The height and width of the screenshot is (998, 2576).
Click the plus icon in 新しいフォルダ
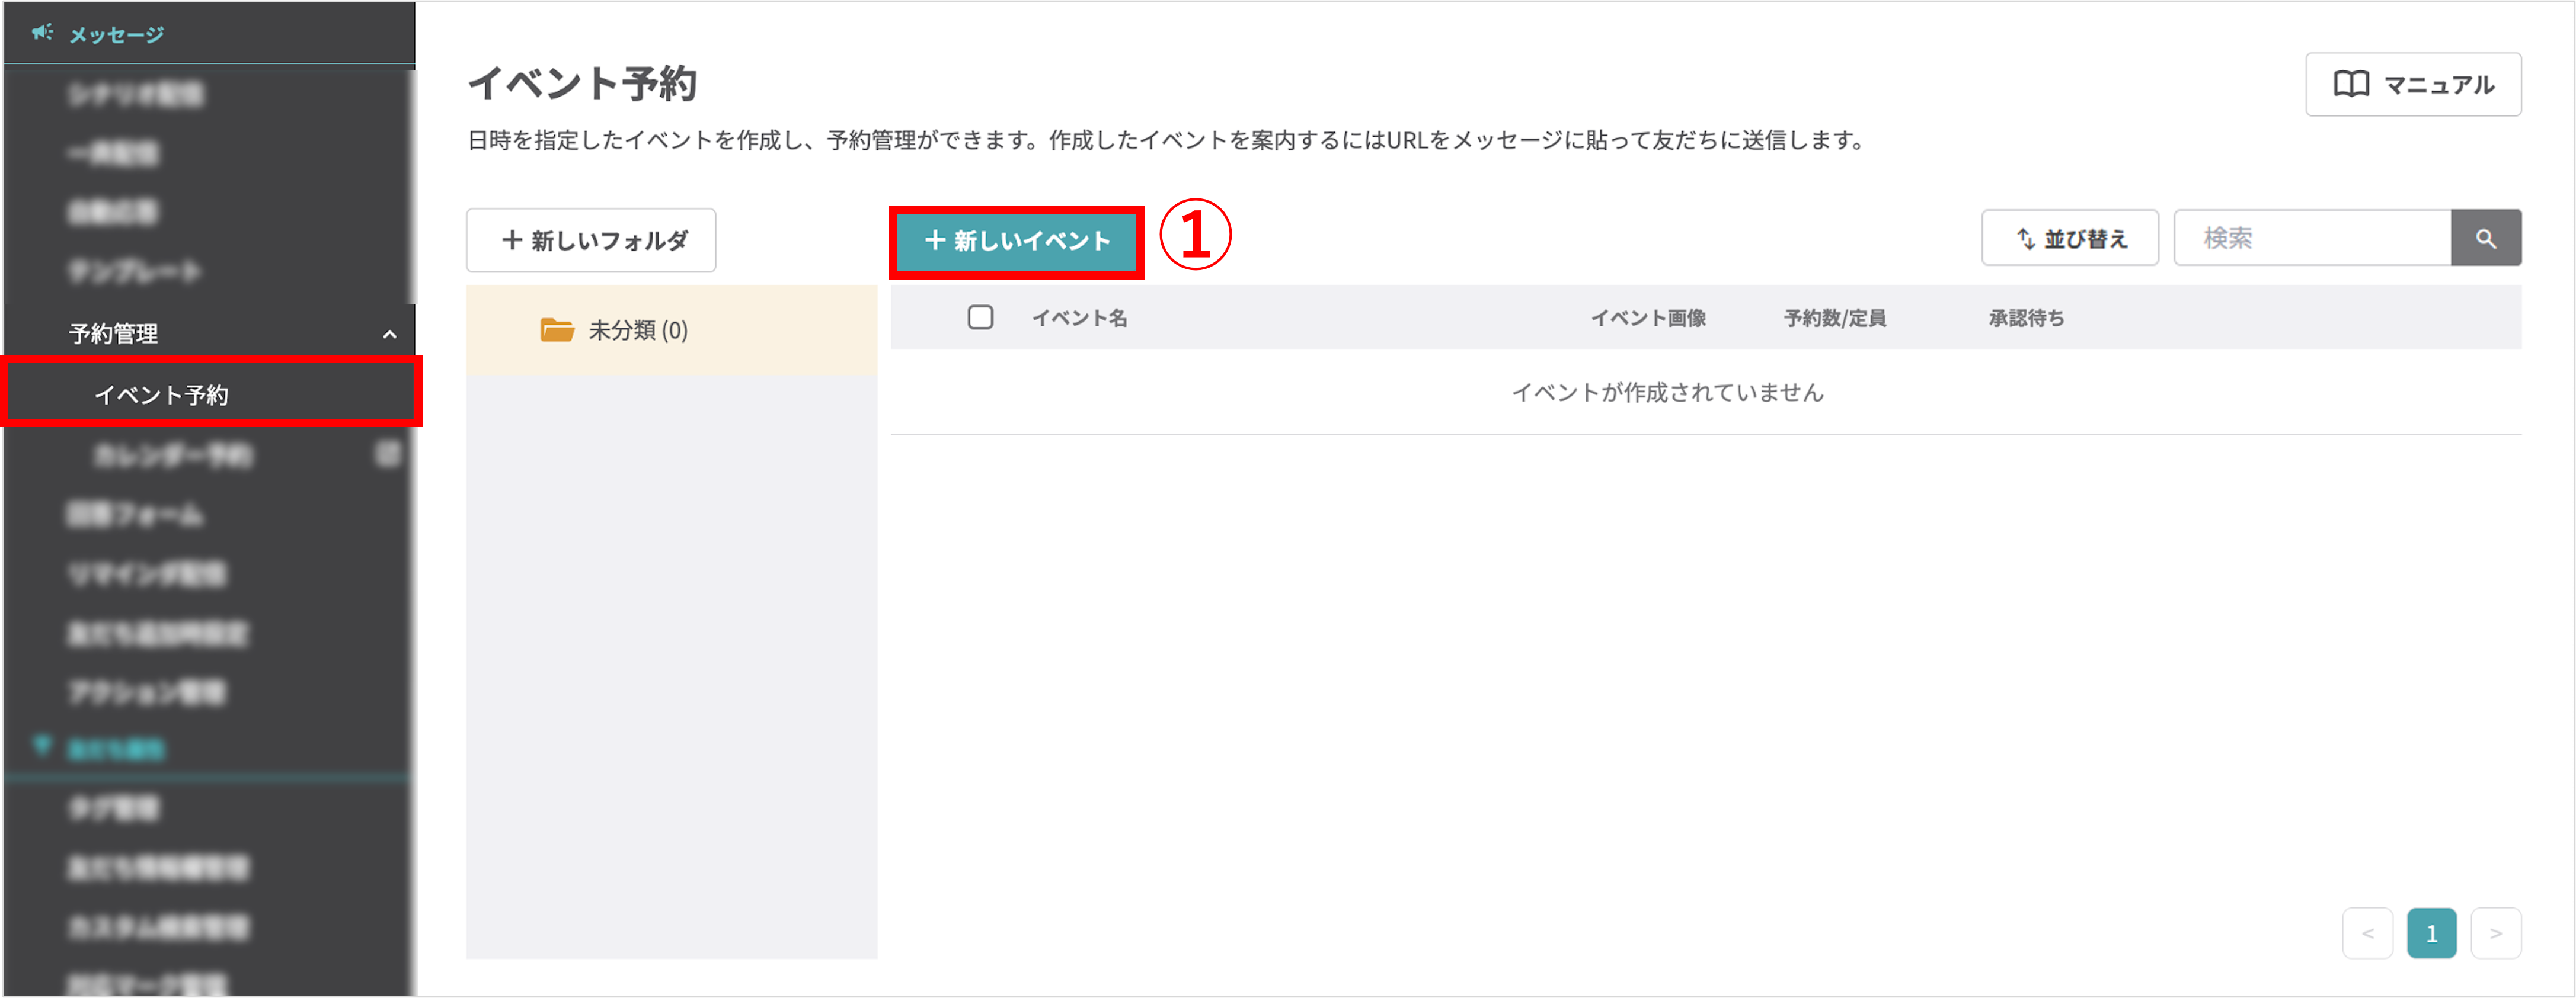[x=513, y=240]
